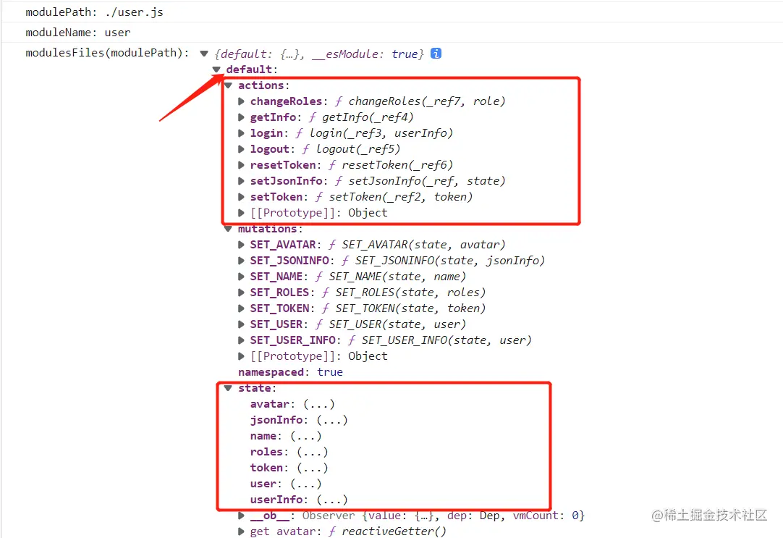Screen dimensions: 783x538
Task: Expand the setToken function entry
Action: [241, 198]
